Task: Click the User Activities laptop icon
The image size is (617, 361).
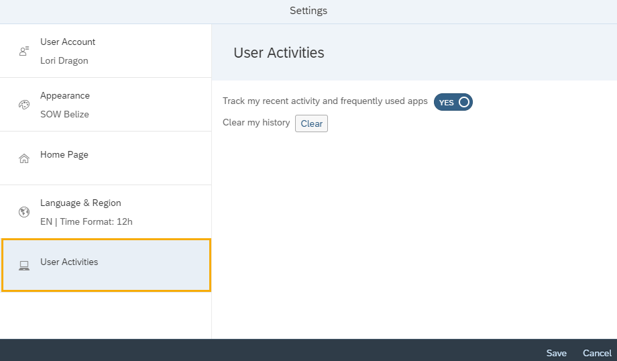Action: [24, 266]
